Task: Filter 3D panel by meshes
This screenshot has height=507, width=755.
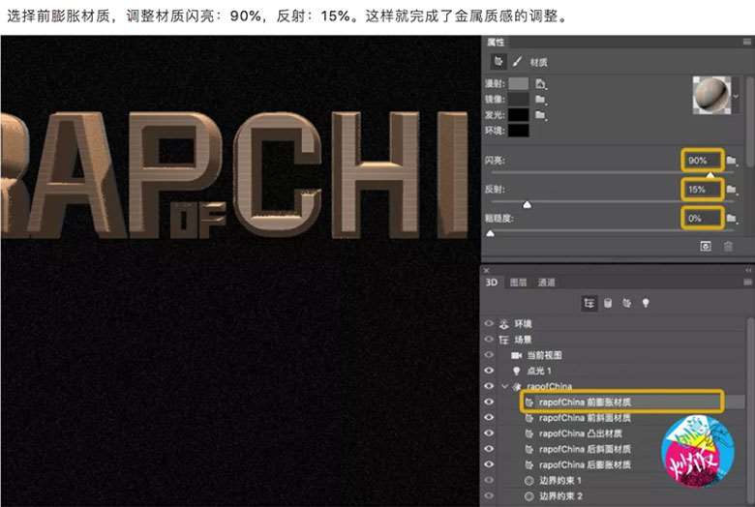Action: (x=608, y=303)
